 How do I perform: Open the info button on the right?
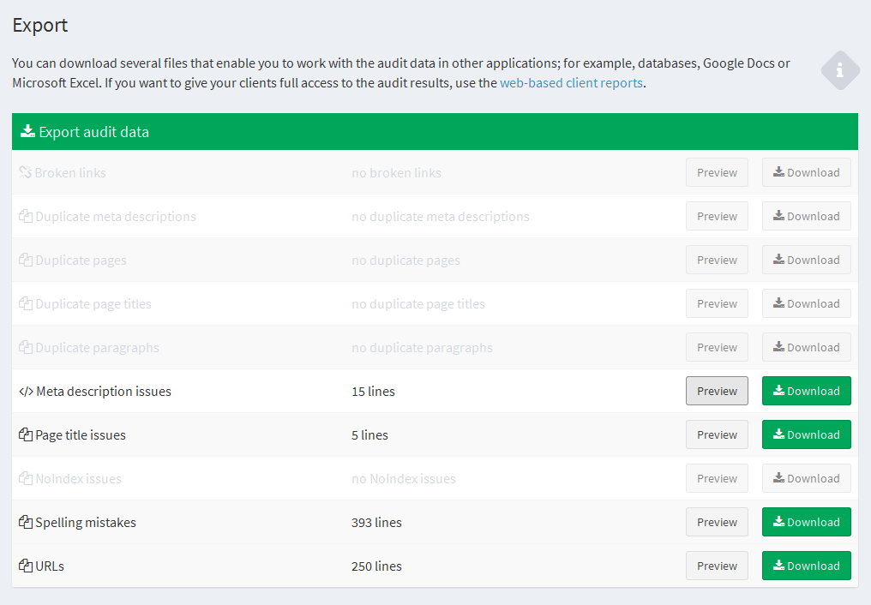tap(839, 71)
